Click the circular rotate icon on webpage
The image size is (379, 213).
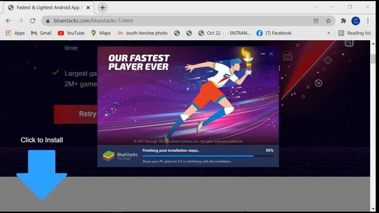point(319,83)
